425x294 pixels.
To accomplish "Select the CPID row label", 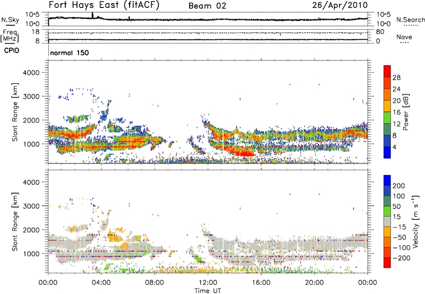I will [12, 50].
